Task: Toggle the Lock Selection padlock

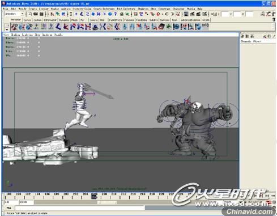Action: [x=122, y=14]
